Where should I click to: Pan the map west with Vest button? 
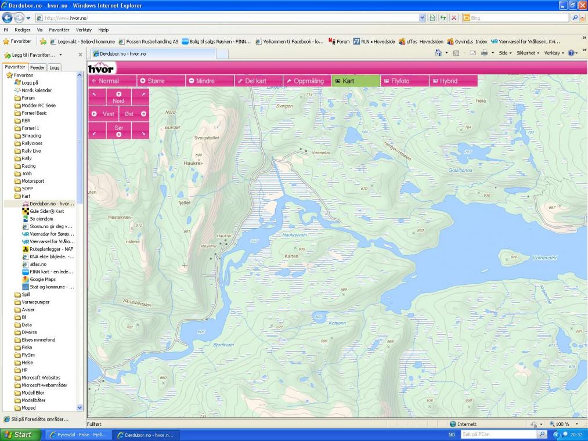point(103,114)
